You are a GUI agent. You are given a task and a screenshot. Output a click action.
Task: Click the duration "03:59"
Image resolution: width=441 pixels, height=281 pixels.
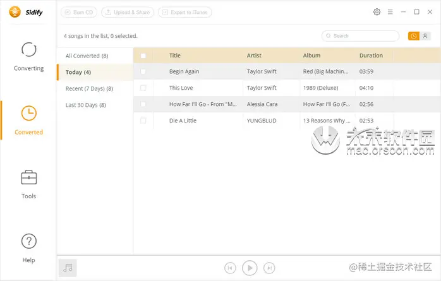coord(366,71)
